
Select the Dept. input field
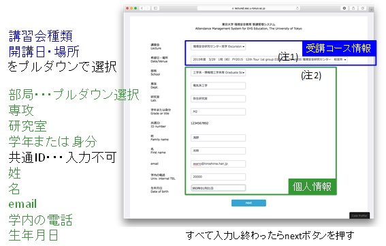218,86
